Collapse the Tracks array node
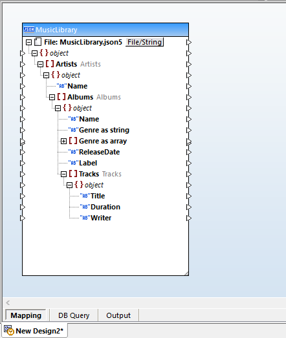 63,174
